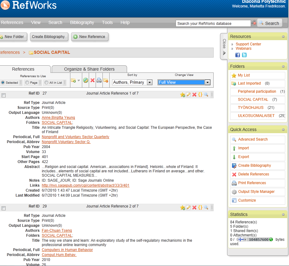This screenshot has height=266, width=289.
Task: Click Advanced Search in Quick Access
Action: [x=253, y=139]
